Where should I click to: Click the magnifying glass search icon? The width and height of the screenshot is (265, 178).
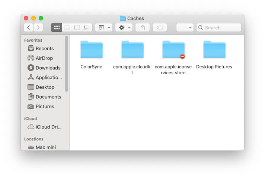(x=201, y=27)
